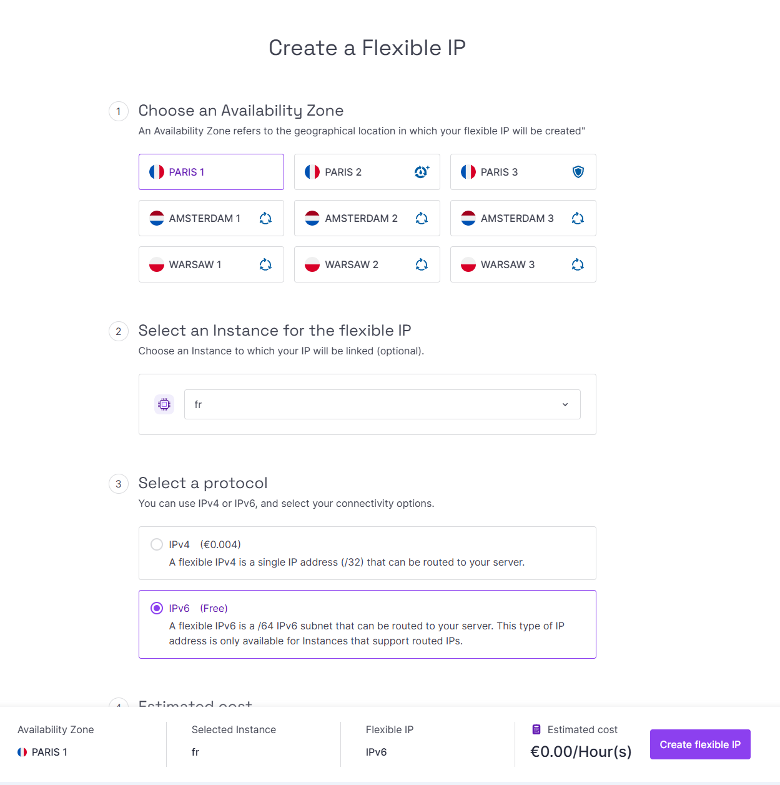Choose the WARSAW 2 availability zone

coord(367,264)
